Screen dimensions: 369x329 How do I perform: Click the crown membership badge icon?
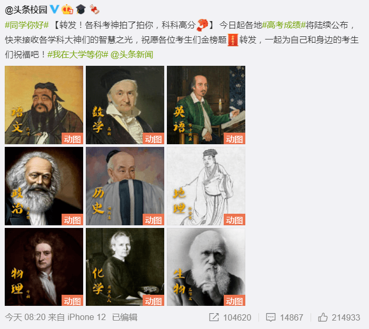[x=67, y=9]
